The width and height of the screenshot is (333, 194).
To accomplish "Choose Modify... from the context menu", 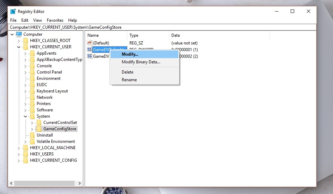I will pos(144,54).
